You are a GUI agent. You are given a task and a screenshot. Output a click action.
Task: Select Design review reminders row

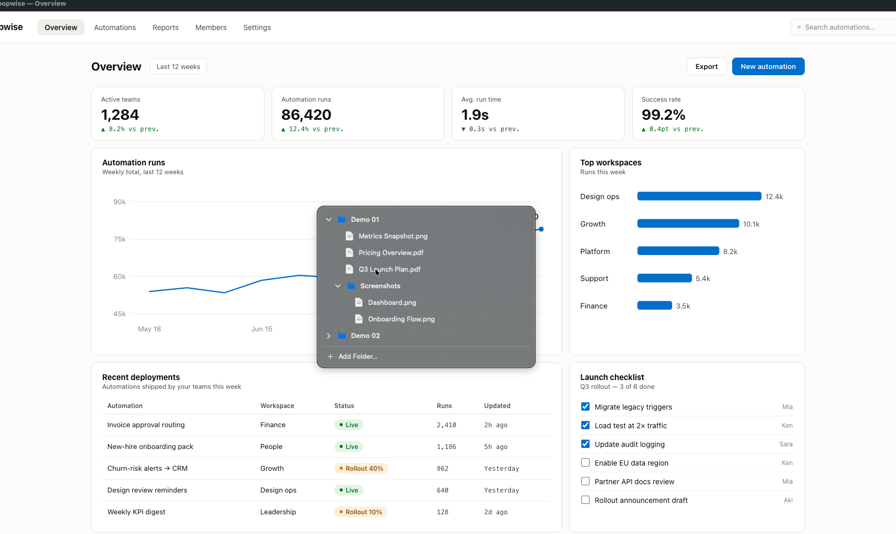(x=327, y=490)
